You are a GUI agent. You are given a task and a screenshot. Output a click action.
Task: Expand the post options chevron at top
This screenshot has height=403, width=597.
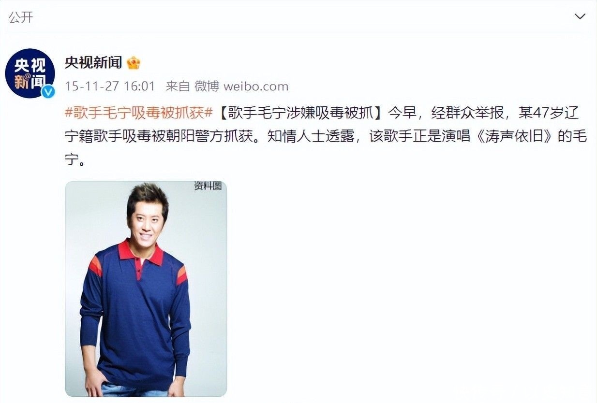580,17
